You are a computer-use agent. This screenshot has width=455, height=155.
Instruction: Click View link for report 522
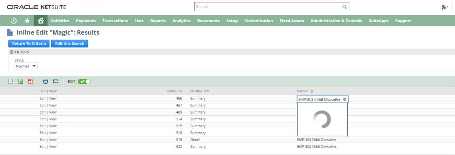[x=53, y=147]
